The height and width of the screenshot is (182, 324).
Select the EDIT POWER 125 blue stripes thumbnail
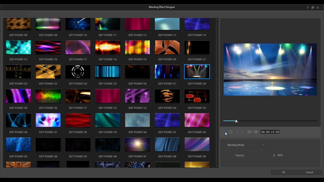tap(108, 72)
